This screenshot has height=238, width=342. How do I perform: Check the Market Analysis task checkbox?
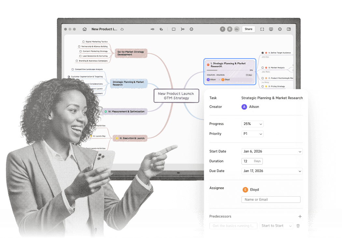263,68
